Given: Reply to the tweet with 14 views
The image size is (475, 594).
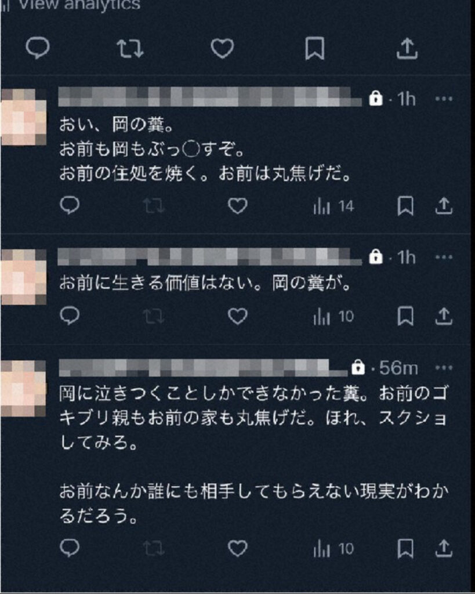Looking at the screenshot, I should point(70,206).
